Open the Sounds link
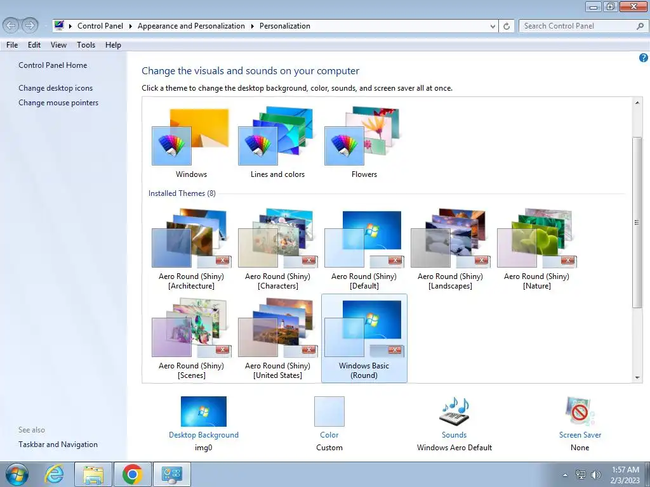The image size is (650, 487). coord(454,435)
